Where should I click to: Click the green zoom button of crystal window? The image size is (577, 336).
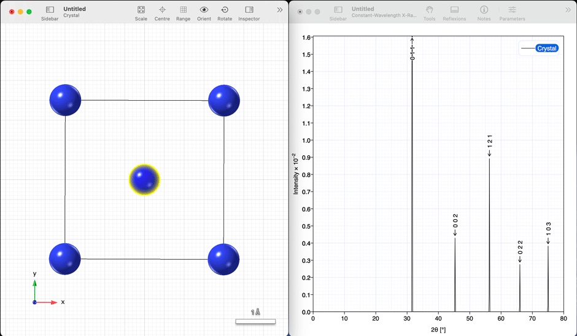(x=29, y=12)
